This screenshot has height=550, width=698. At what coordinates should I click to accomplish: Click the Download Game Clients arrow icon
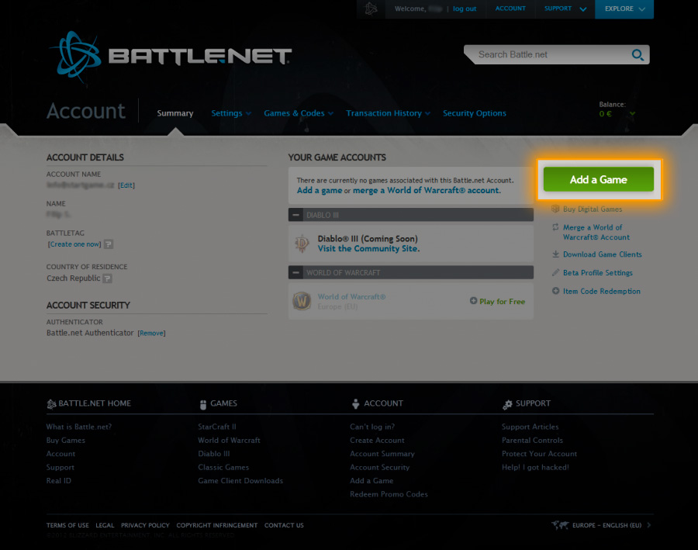[555, 254]
